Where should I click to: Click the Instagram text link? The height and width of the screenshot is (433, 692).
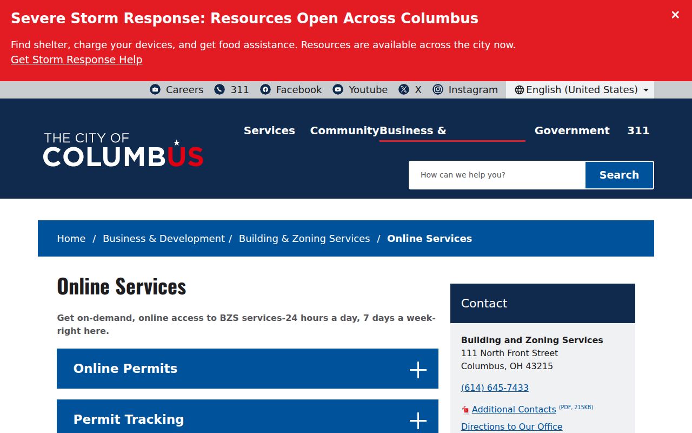click(473, 90)
